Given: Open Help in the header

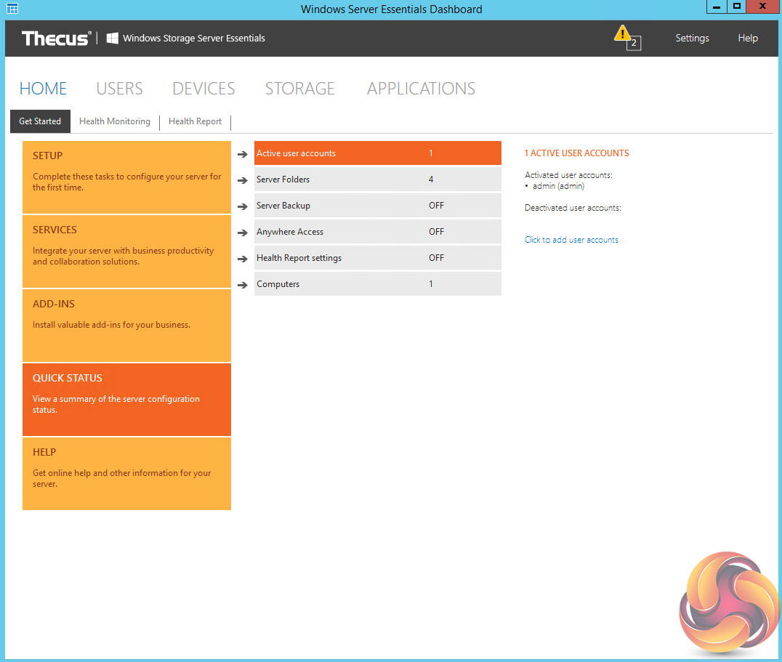Looking at the screenshot, I should (748, 38).
